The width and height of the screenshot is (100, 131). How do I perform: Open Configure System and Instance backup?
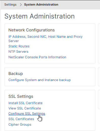point(39,80)
